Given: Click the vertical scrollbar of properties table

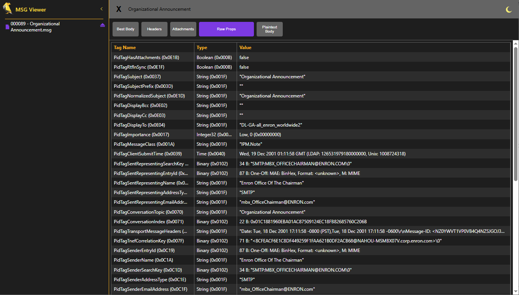Looking at the screenshot, I should click(x=516, y=115).
